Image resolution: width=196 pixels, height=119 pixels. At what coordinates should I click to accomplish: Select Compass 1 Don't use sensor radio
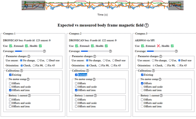(x=47, y=60)
